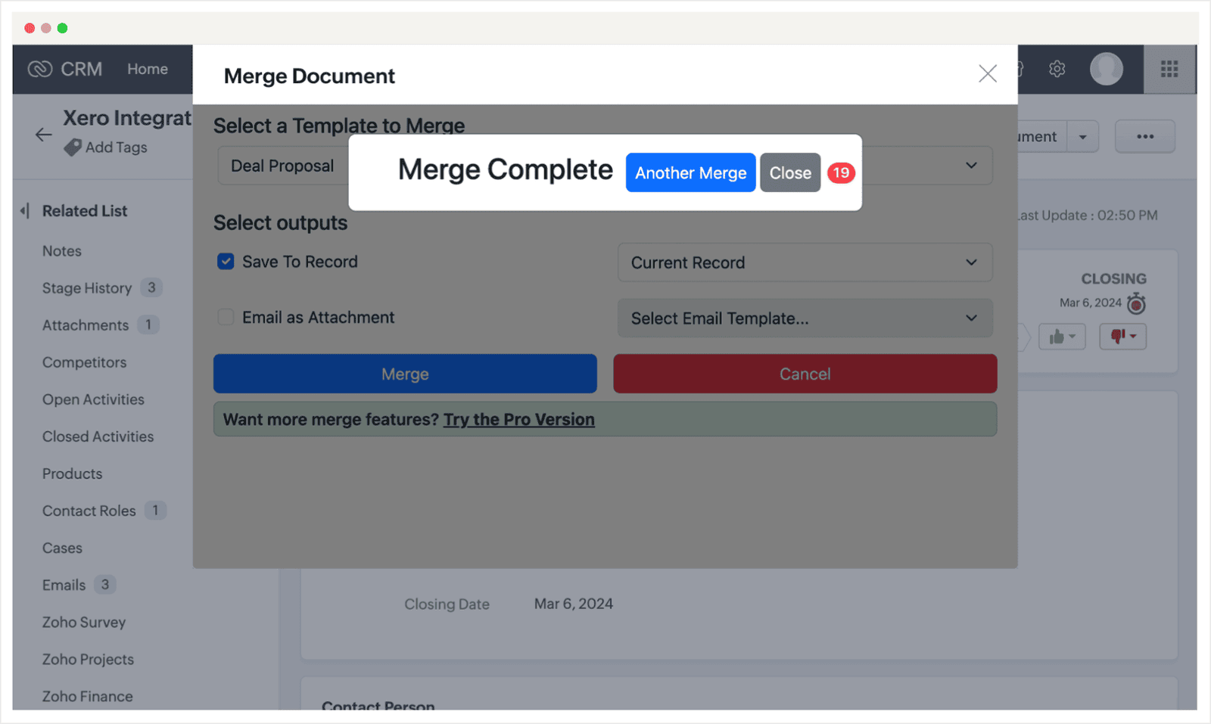Open the Deal Proposal template dropdown

click(605, 166)
